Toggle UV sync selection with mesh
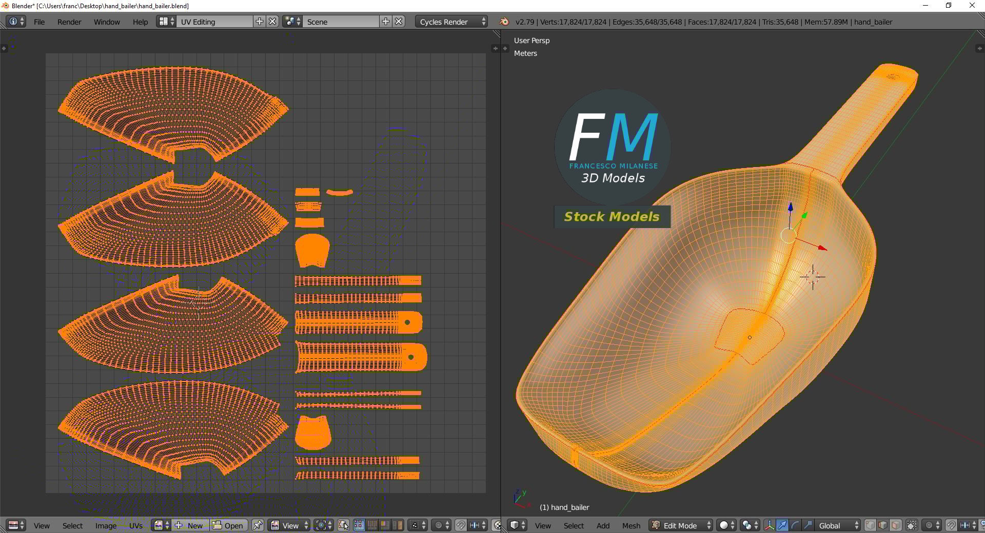Screen dimensions: 985x533 pos(344,525)
